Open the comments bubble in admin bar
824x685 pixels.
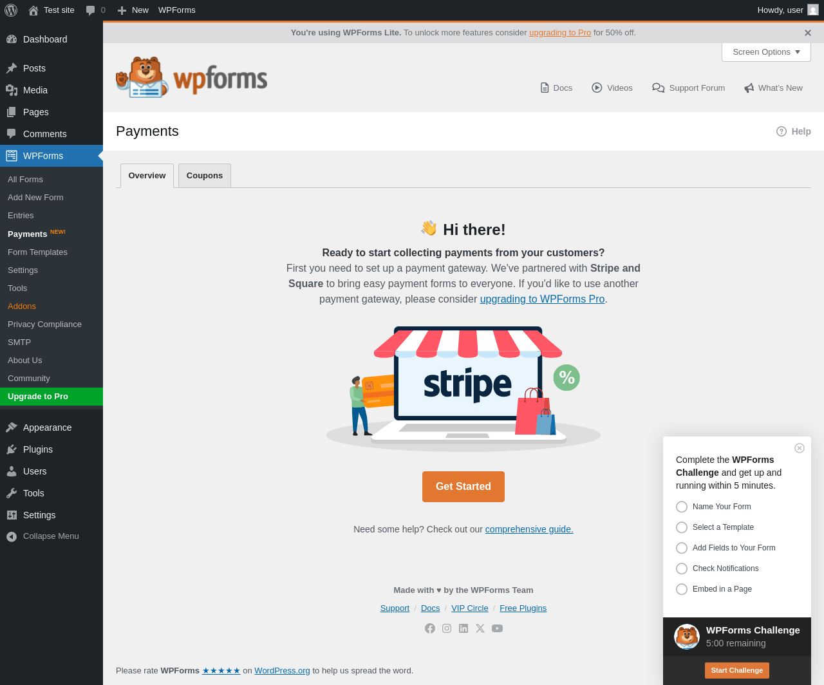click(x=95, y=10)
